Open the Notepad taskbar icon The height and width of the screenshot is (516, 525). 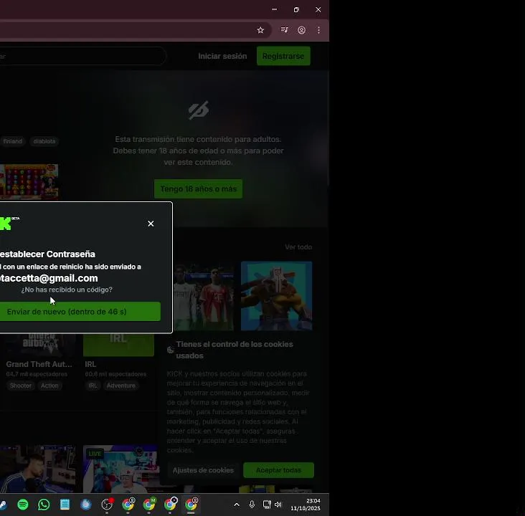(x=65, y=505)
